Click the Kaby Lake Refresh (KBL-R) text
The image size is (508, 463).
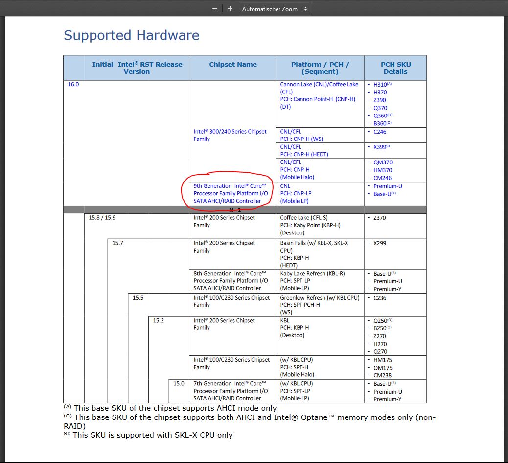(x=312, y=274)
